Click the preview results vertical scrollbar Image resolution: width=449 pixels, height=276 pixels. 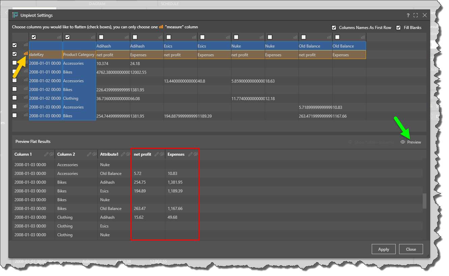424,201
